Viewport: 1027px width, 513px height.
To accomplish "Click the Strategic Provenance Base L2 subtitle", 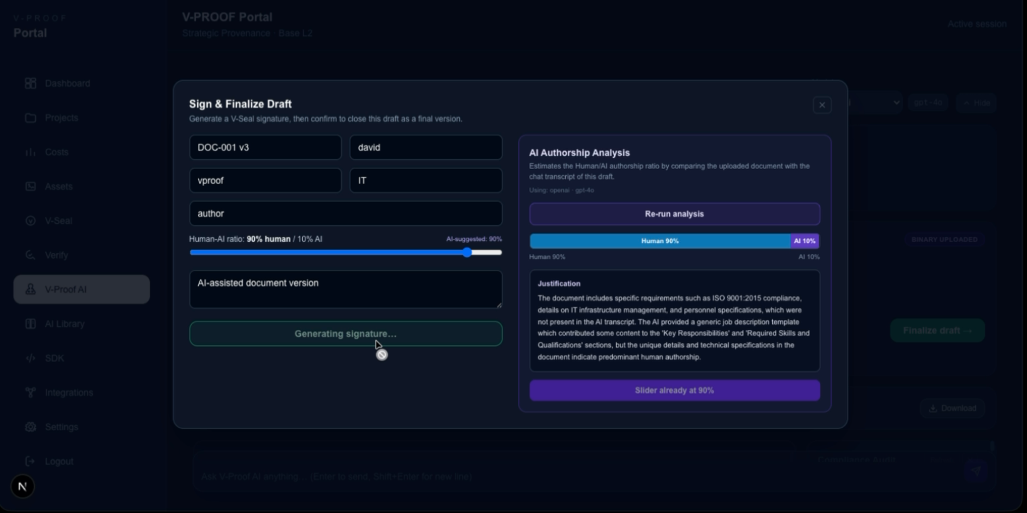I will pos(247,33).
